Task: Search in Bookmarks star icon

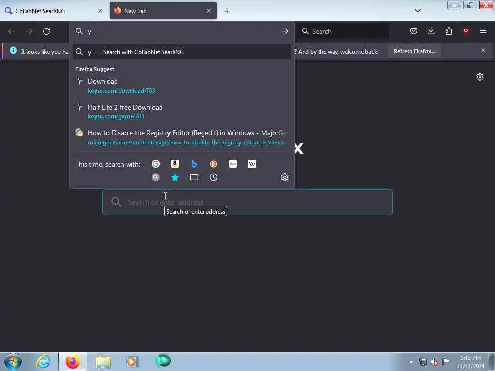Action: tap(175, 177)
